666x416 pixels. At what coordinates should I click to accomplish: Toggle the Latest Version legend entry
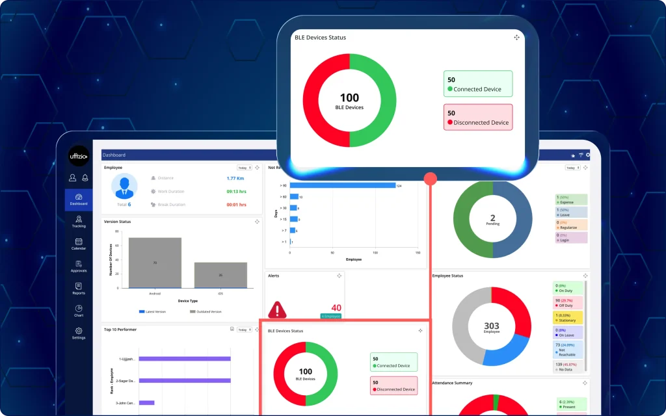pos(152,311)
